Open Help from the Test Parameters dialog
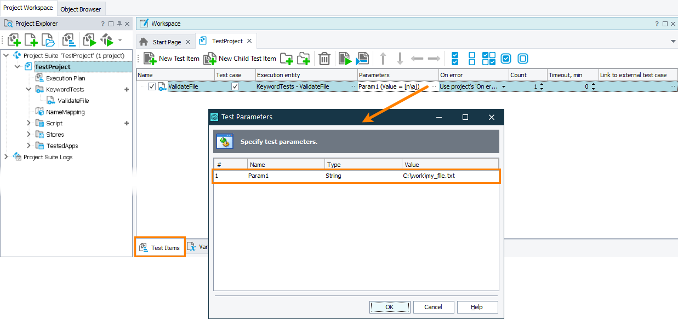 [477, 307]
